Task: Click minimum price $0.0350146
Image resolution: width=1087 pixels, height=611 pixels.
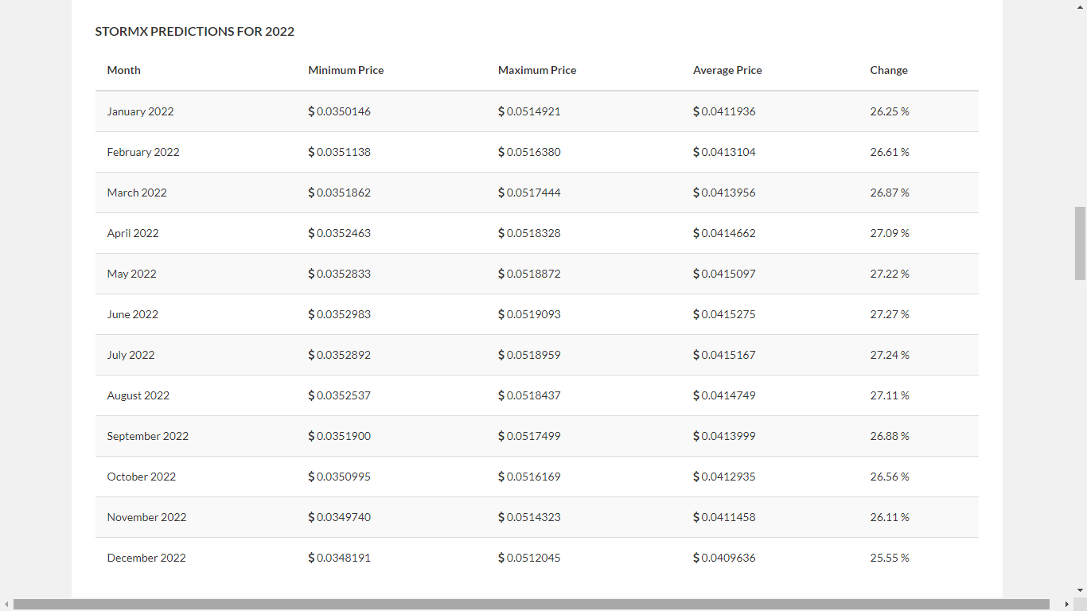Action: coord(339,111)
